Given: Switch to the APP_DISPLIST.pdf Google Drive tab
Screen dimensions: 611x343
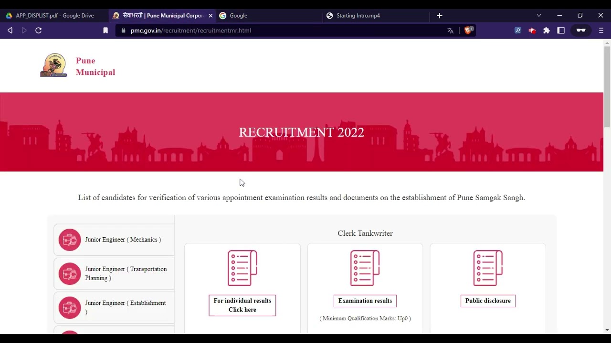Looking at the screenshot, I should click(x=54, y=16).
